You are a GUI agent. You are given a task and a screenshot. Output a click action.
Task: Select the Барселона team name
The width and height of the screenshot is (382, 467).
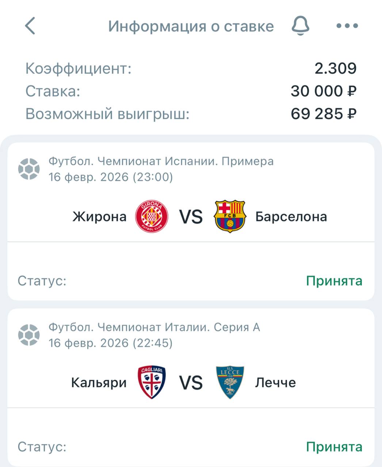291,217
